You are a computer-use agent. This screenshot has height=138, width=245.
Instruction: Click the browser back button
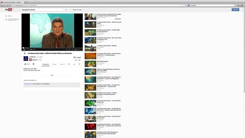pyautogui.click(x=2, y=5)
